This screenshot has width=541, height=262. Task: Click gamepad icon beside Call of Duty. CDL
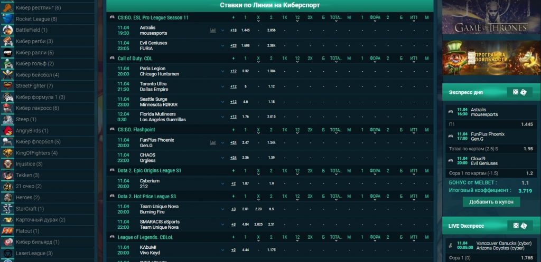(x=112, y=59)
